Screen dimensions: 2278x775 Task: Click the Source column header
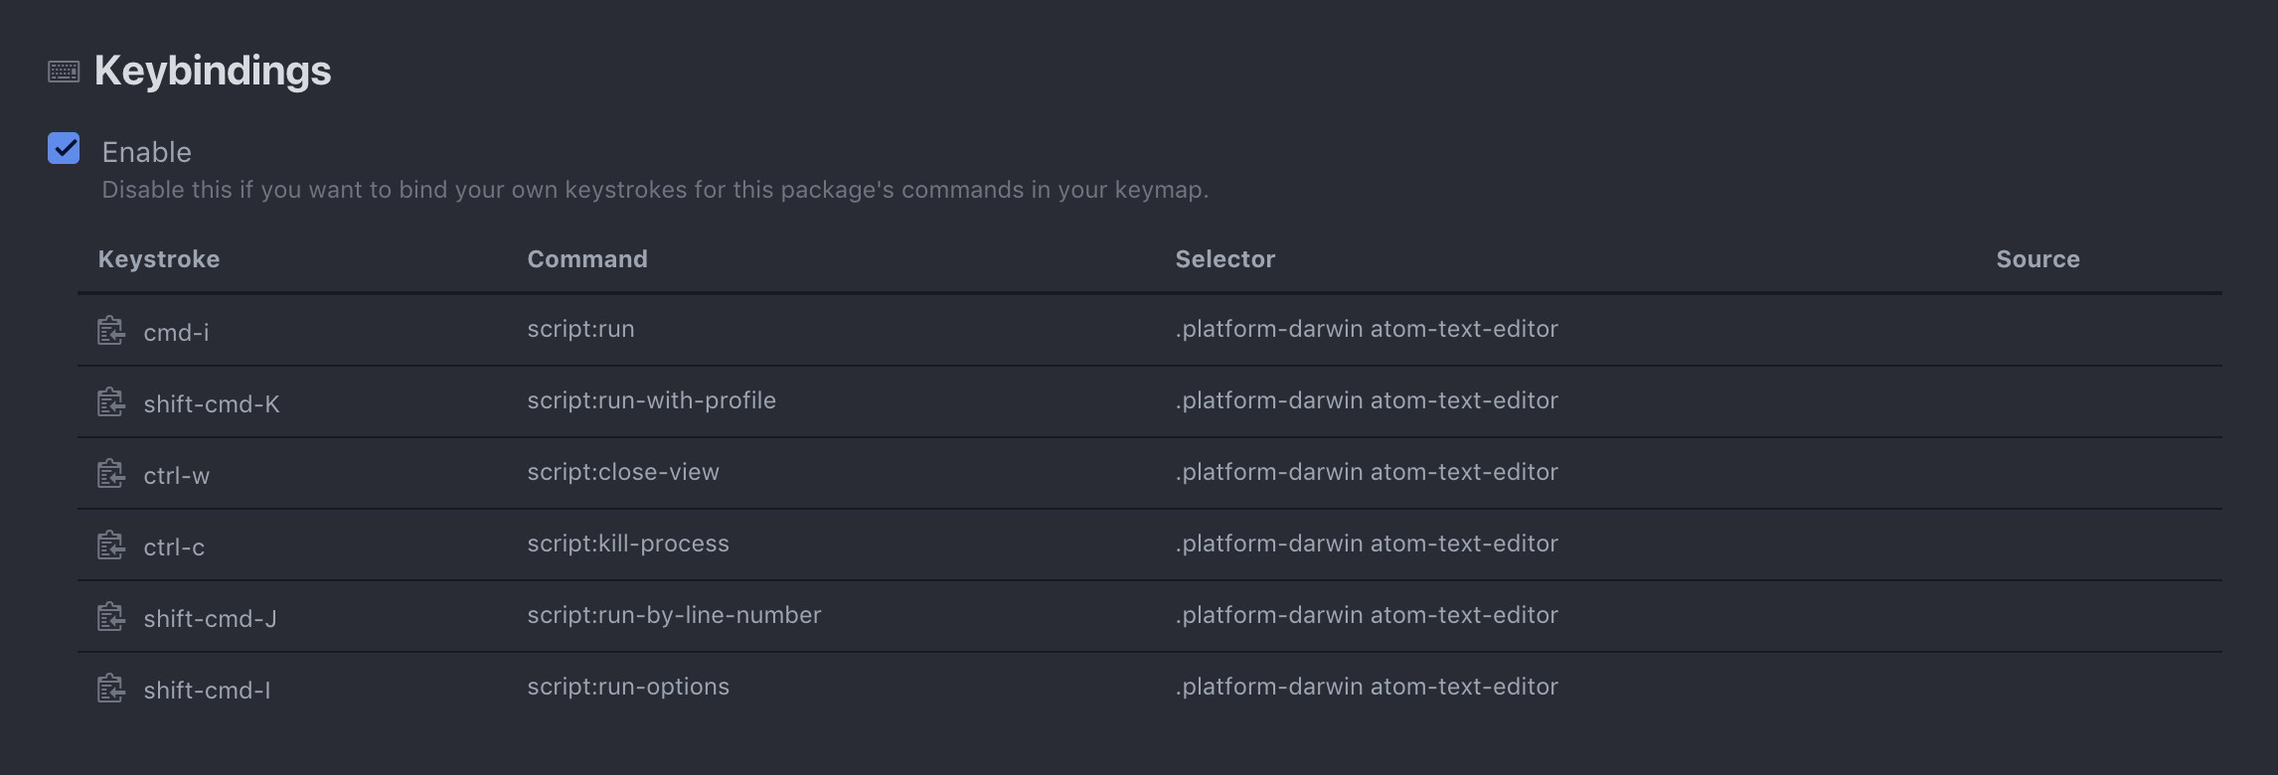pyautogui.click(x=2037, y=259)
